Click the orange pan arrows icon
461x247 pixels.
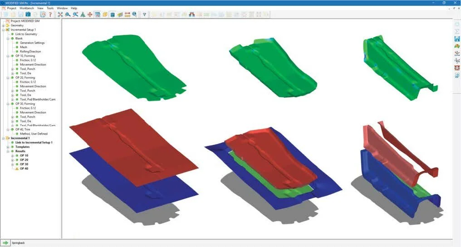(x=90, y=14)
